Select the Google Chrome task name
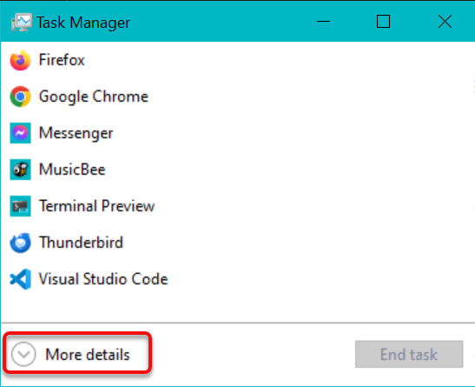Viewport: 475px width, 387px height. (94, 97)
